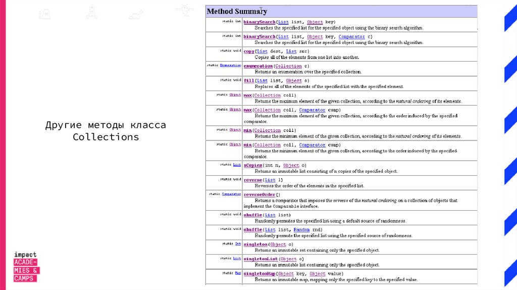This screenshot has width=517, height=290.
Task: Click List return type beside singletonList
Action: coord(237,258)
